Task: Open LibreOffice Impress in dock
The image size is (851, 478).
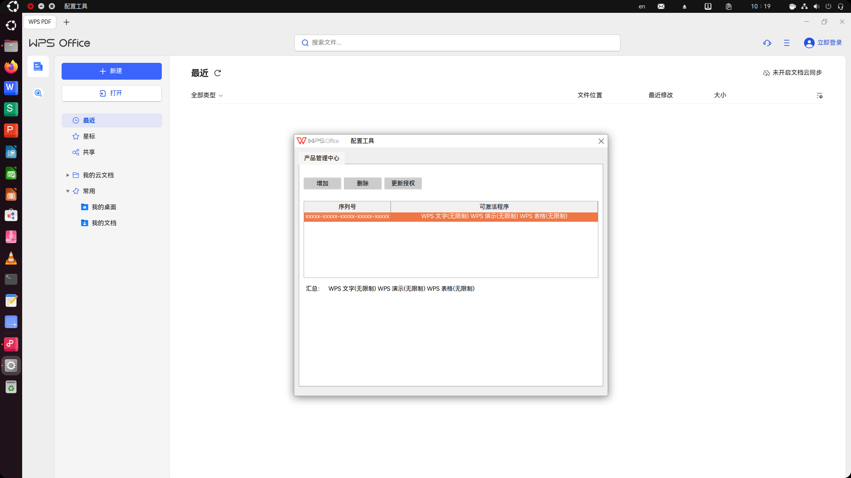Action: click(x=11, y=195)
